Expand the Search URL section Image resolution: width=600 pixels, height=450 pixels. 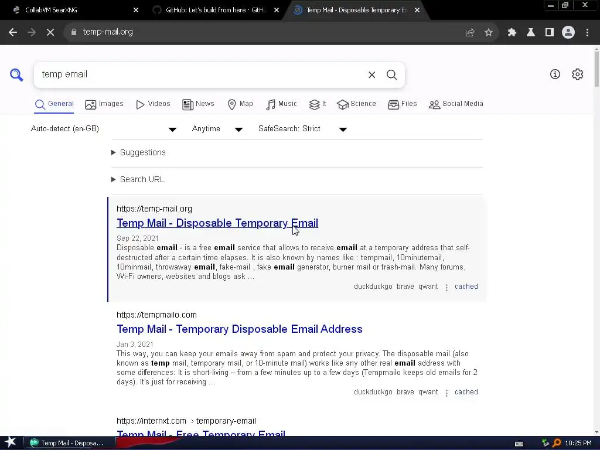point(138,179)
